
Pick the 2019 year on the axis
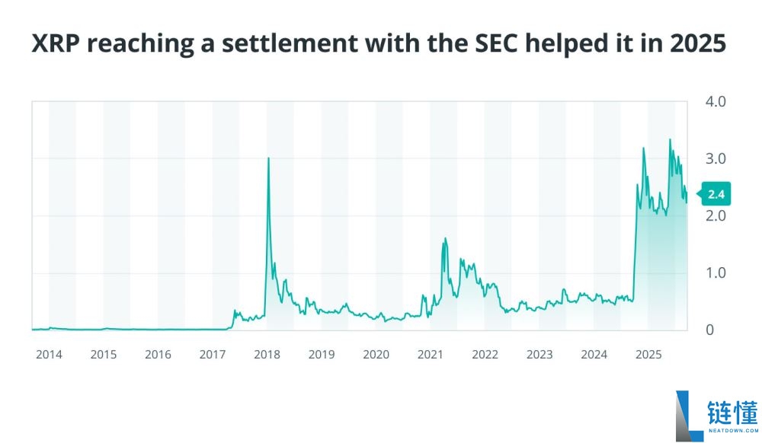click(322, 355)
